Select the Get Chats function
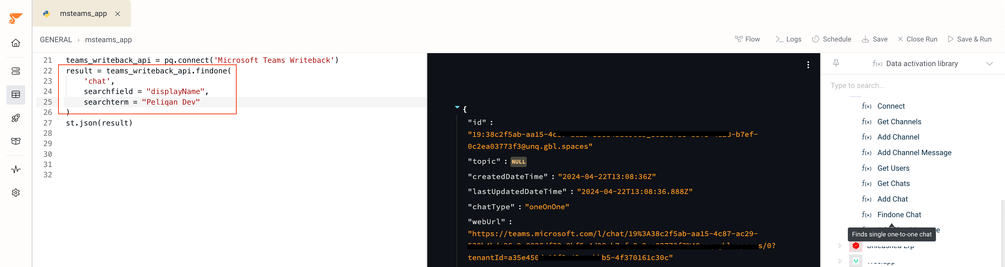Image resolution: width=1005 pixels, height=267 pixels. pos(893,184)
